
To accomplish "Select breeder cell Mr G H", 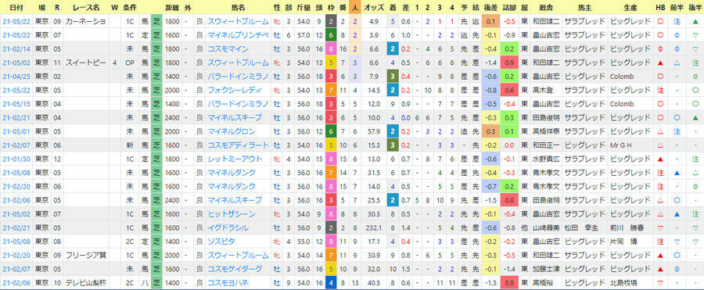I will point(621,145).
